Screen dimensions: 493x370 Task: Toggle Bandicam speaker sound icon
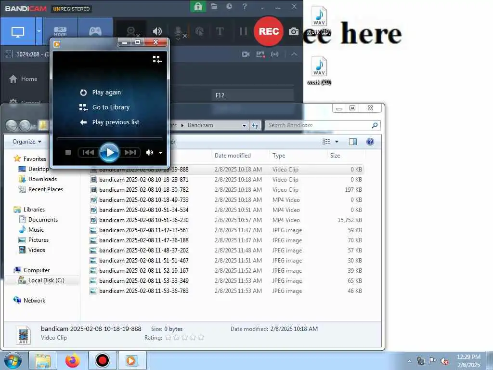[157, 31]
